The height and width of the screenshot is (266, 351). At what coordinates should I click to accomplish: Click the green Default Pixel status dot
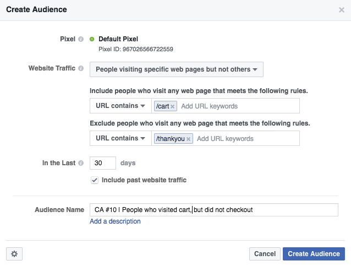(92, 39)
